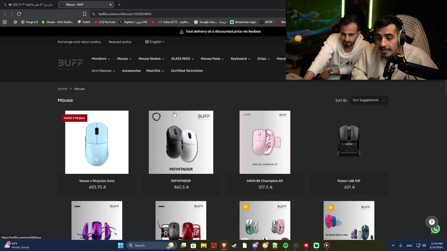Show hidden system tray icons
Viewport: 447px width, 251px height.
[x=393, y=245]
